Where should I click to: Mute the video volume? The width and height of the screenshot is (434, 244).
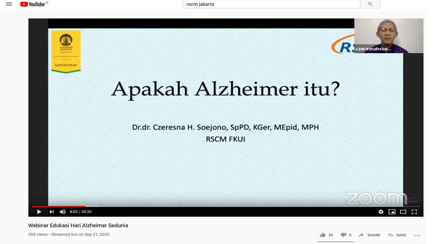coord(63,212)
